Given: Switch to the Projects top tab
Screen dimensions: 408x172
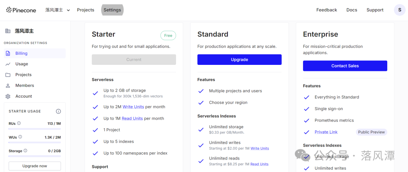Looking at the screenshot, I should tap(85, 10).
